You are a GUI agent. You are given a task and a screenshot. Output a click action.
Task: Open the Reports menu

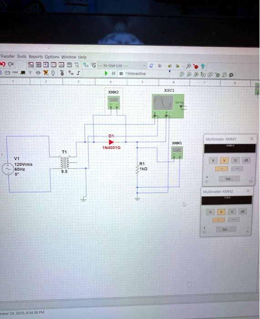click(36, 57)
